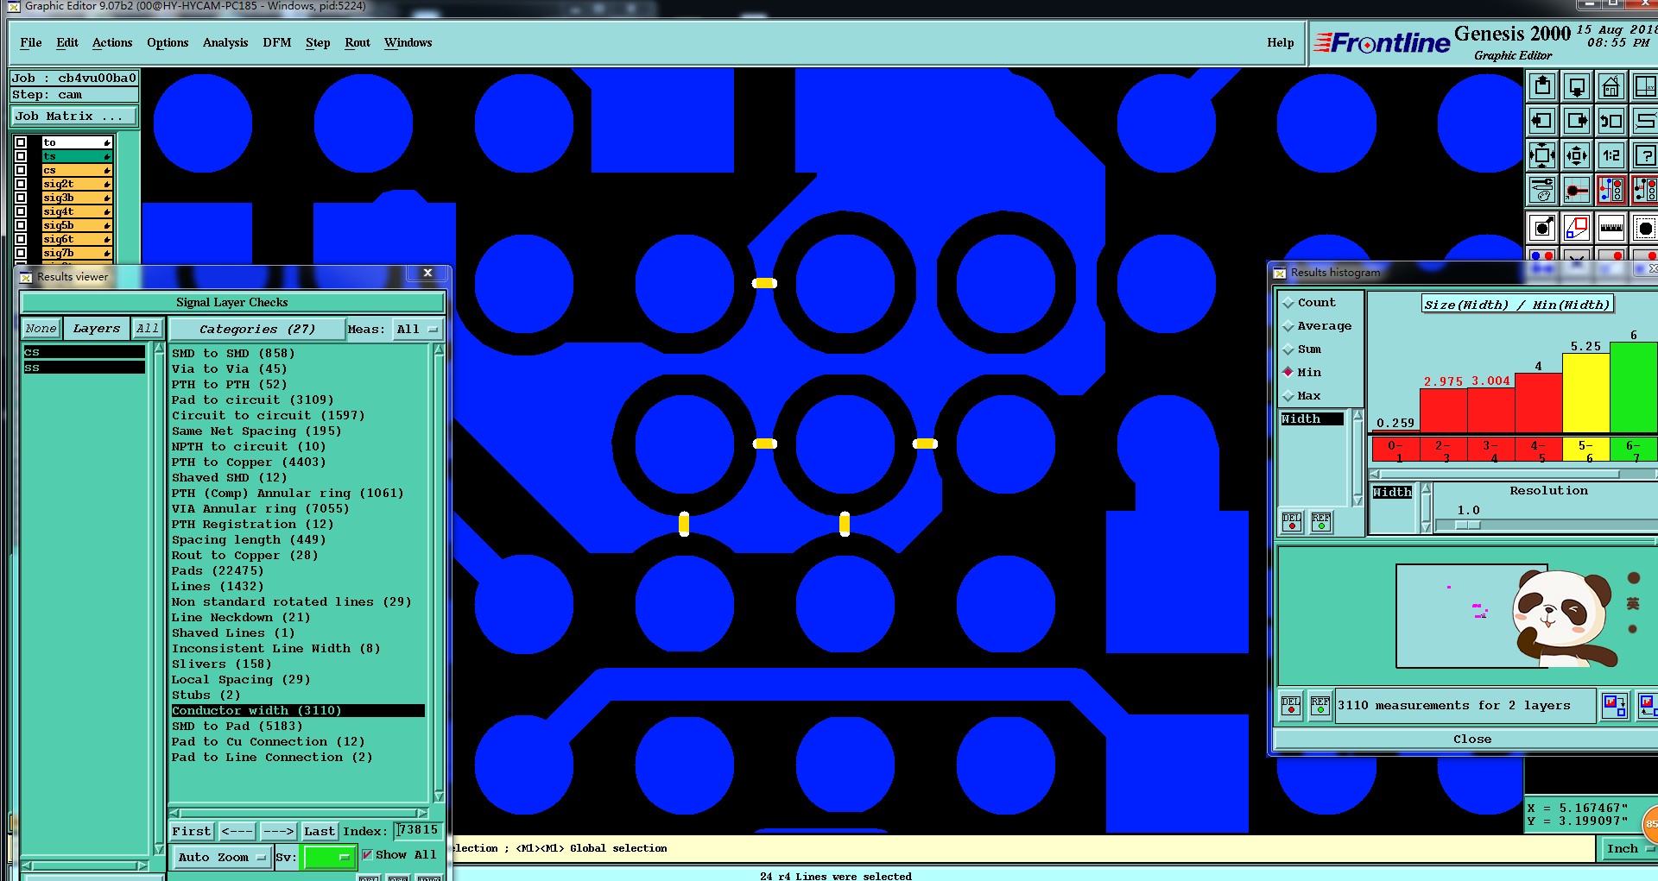Viewport: 1658px width, 881px height.
Task: Click the pan up view icon
Action: 1542,86
